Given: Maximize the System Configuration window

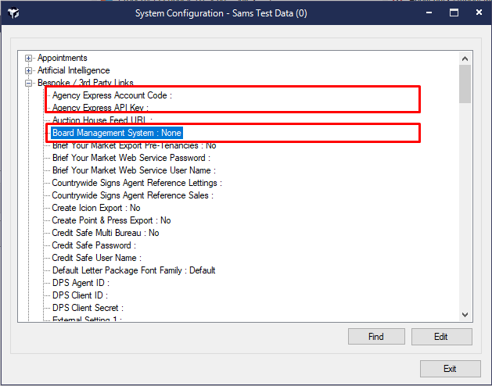Looking at the screenshot, I should tap(454, 13).
